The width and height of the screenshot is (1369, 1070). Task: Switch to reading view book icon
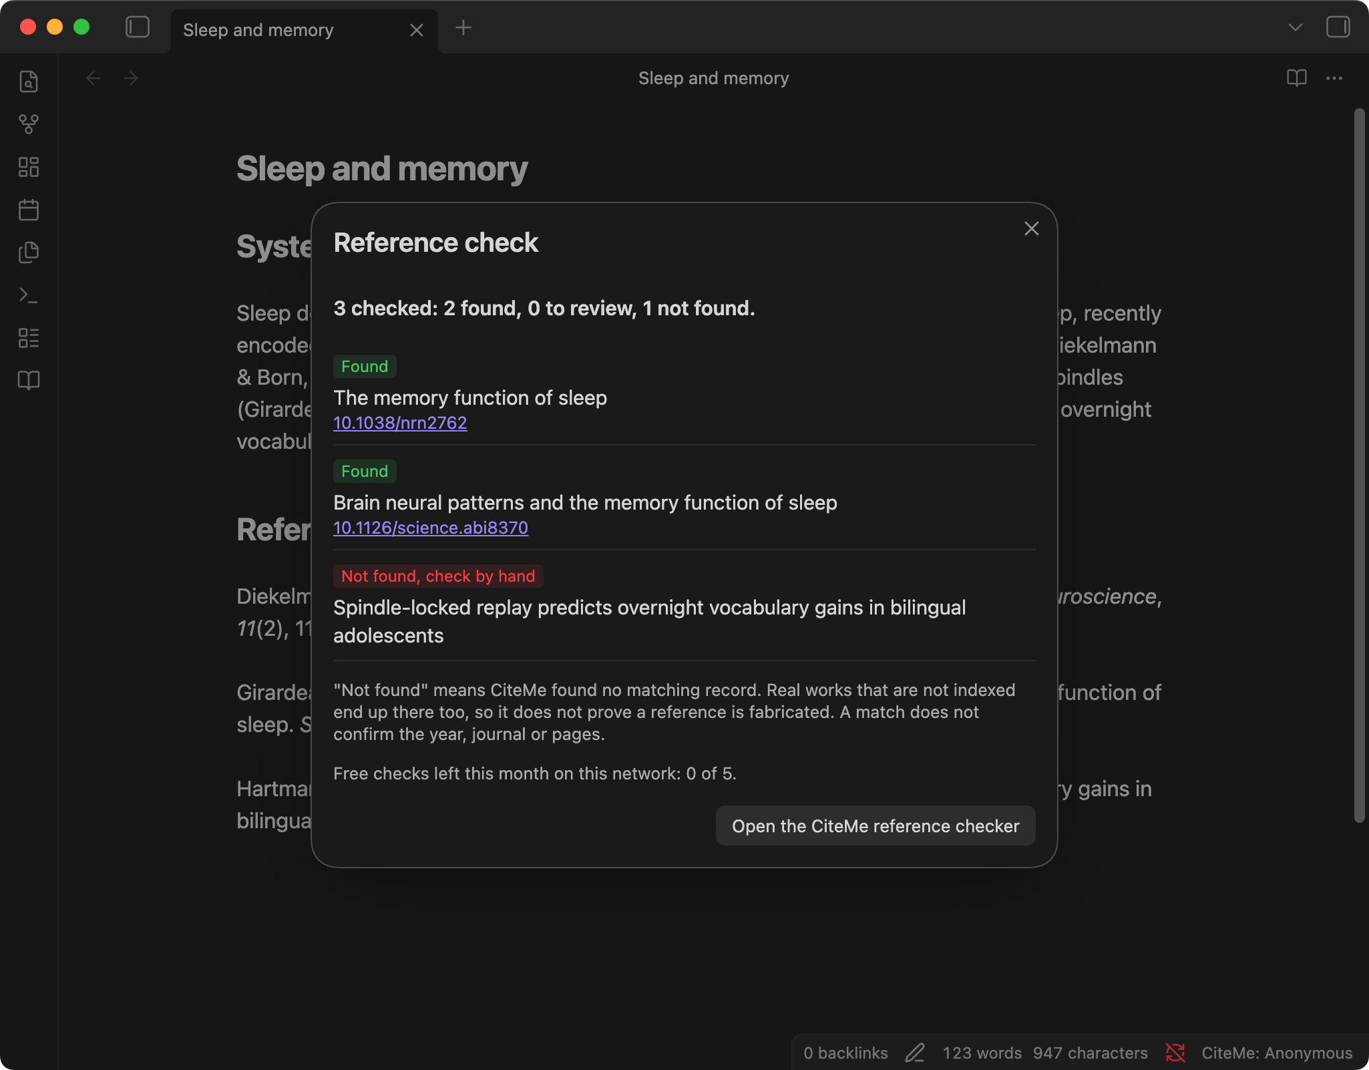pos(1297,78)
